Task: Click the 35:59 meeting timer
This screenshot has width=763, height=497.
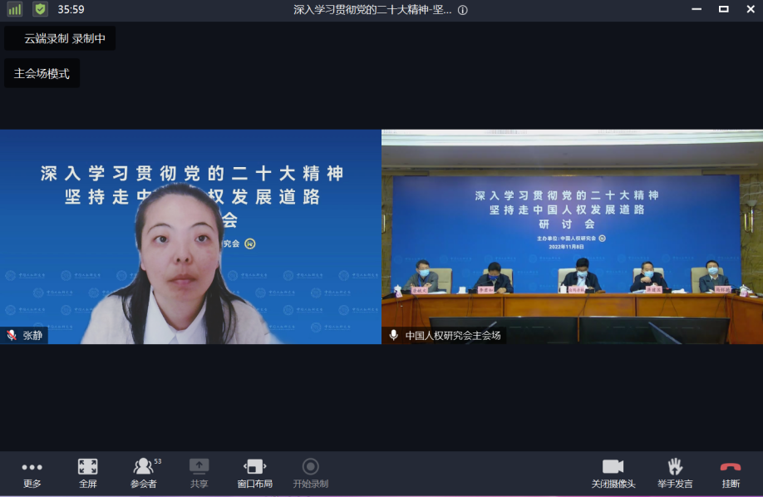Action: click(x=71, y=10)
